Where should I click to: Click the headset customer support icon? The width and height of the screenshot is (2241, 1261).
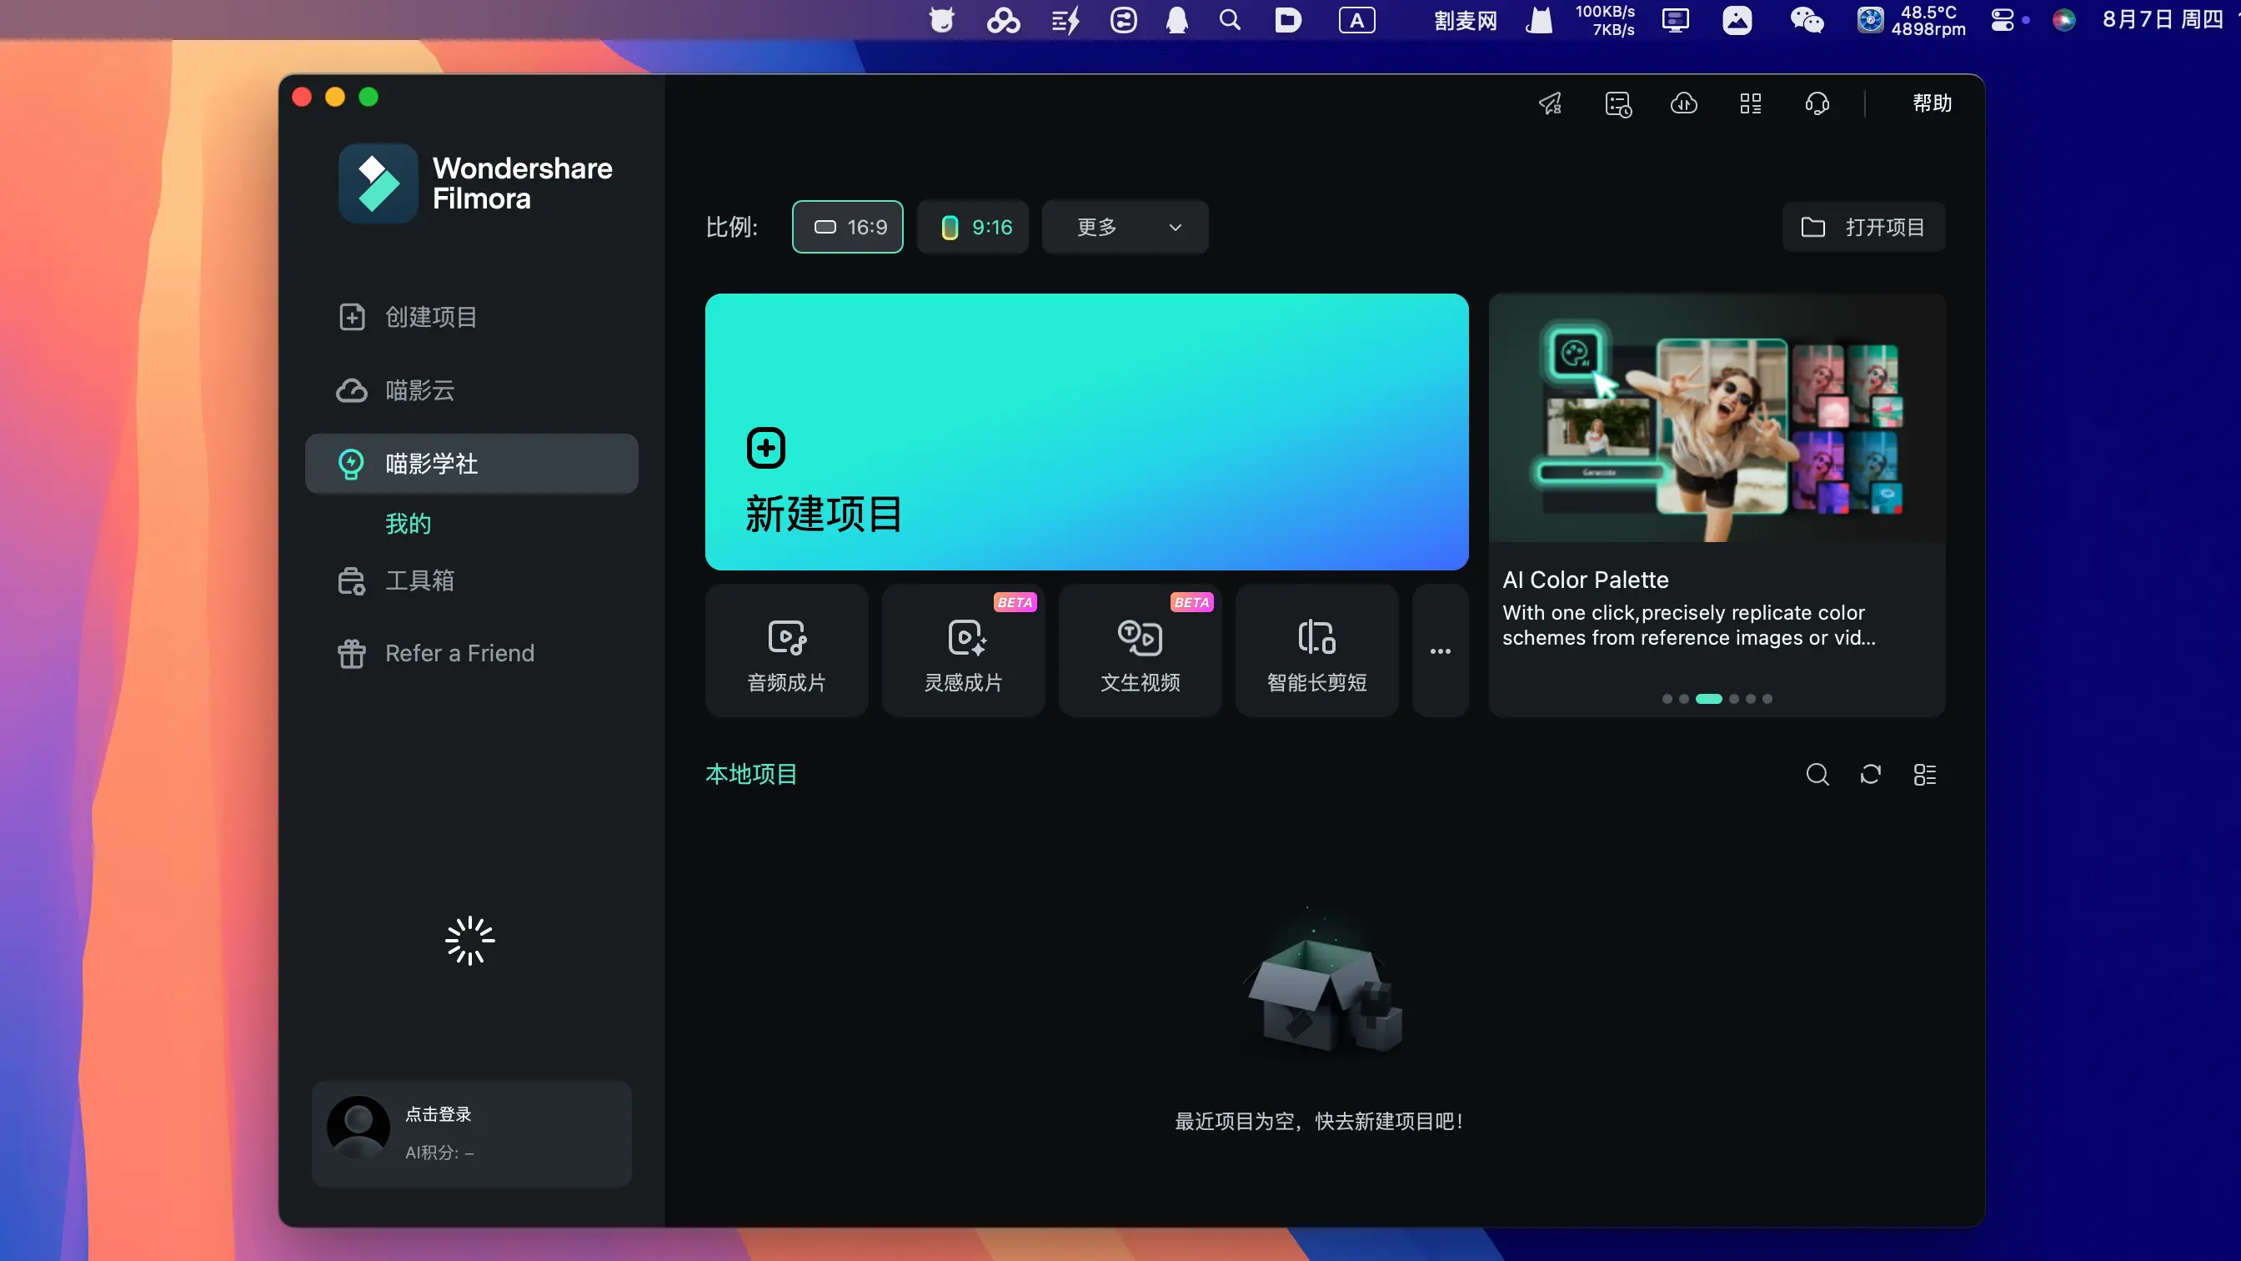(x=1817, y=103)
